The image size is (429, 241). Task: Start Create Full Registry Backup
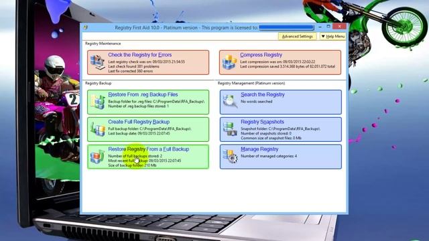click(139, 122)
